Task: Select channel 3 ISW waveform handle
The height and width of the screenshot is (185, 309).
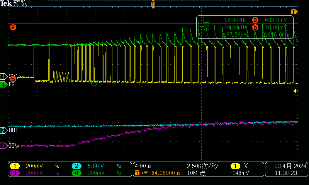Action: (x=3, y=146)
